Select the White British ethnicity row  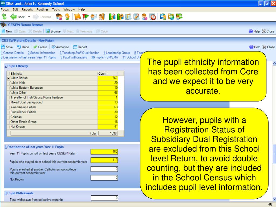(62, 78)
